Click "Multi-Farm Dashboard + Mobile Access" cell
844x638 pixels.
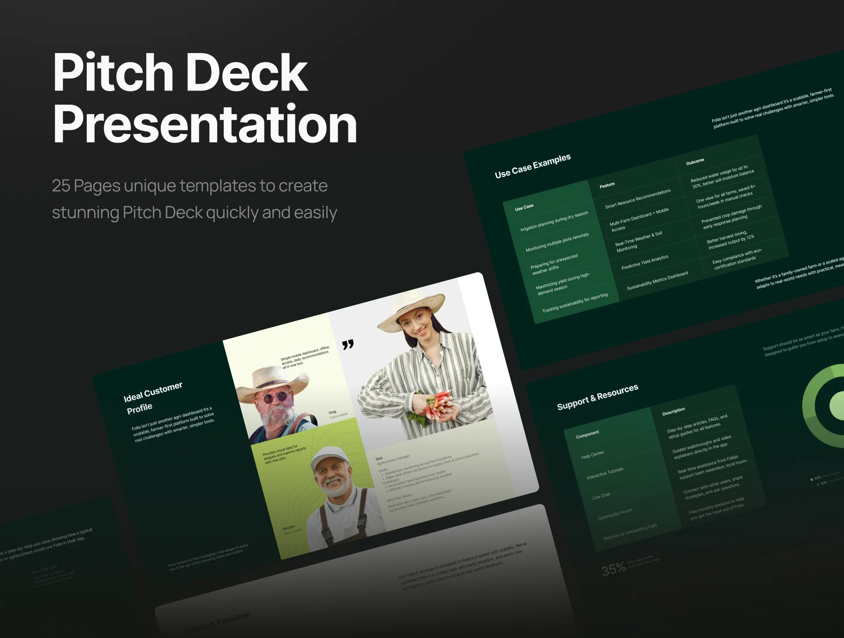click(x=639, y=219)
